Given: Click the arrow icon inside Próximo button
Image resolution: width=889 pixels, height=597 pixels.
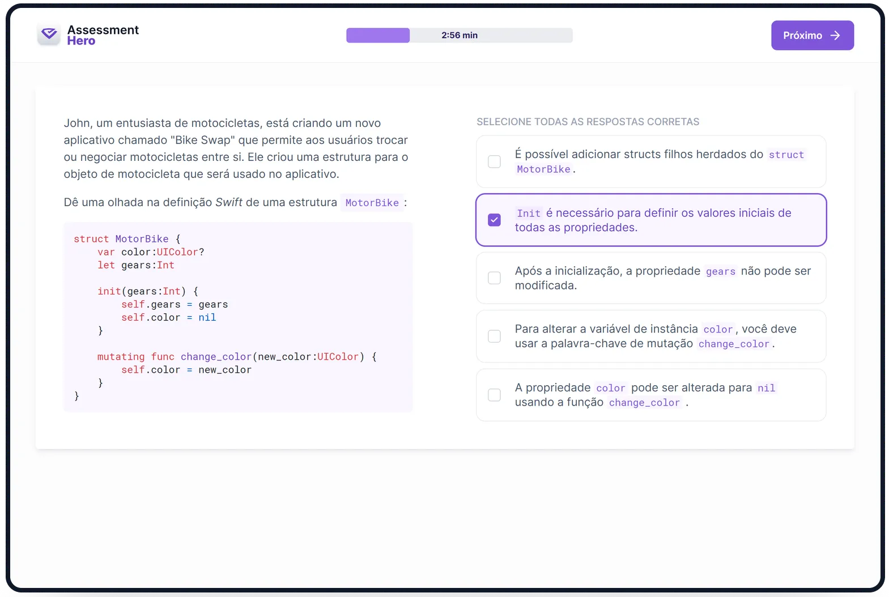Looking at the screenshot, I should click(835, 36).
